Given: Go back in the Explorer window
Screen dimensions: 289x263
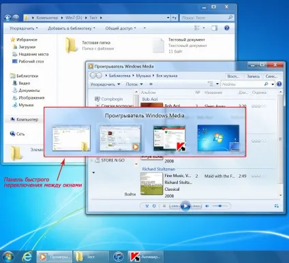Looking at the screenshot, I should [7, 18].
